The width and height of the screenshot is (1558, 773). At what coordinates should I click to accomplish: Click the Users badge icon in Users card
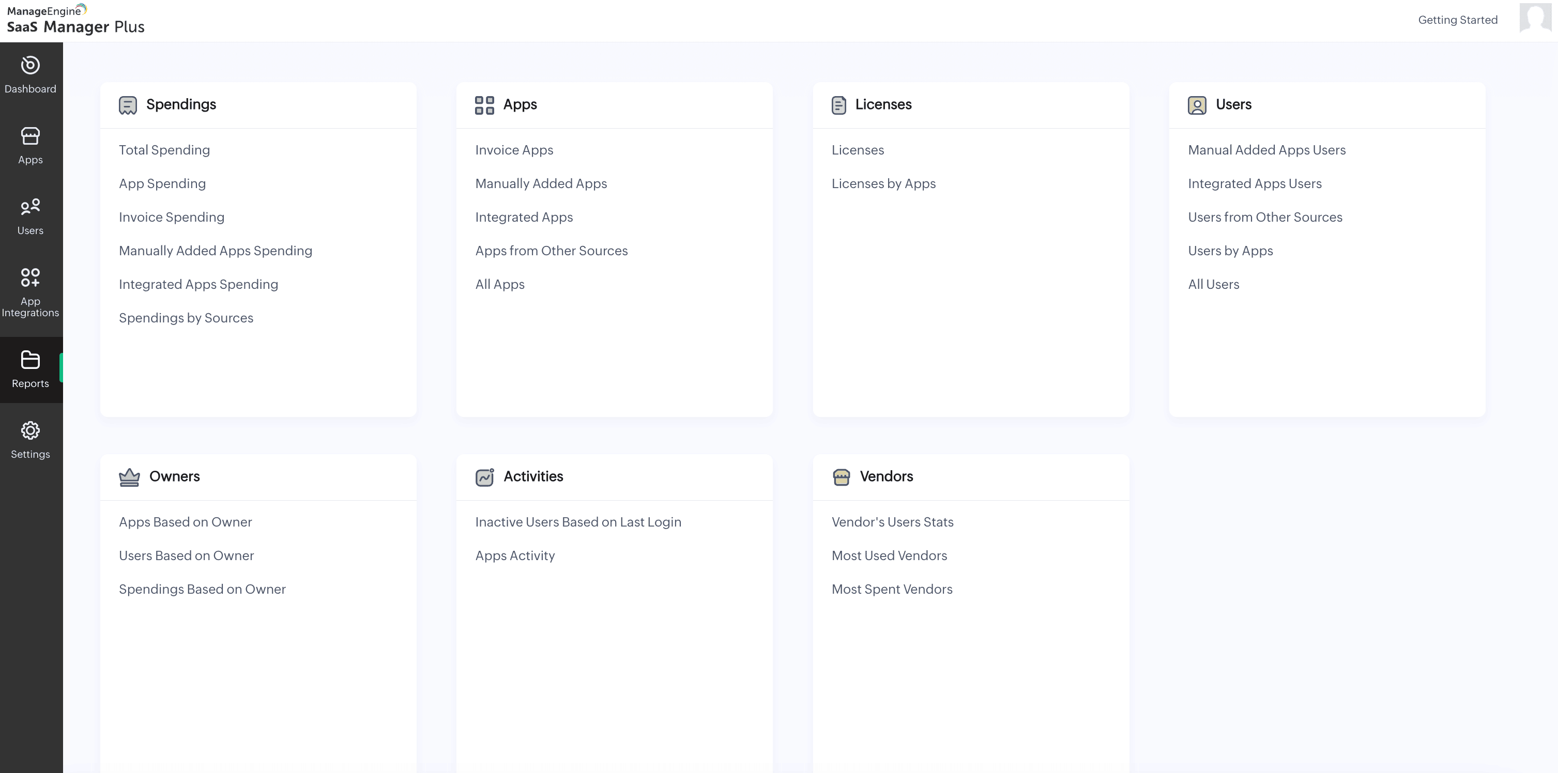tap(1197, 104)
